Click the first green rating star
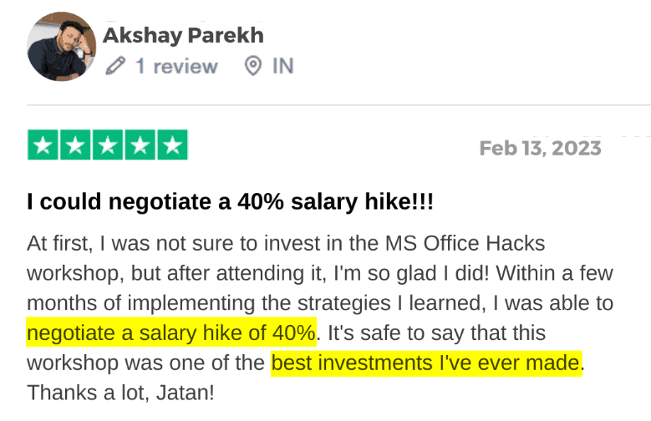The image size is (651, 421). (43, 145)
